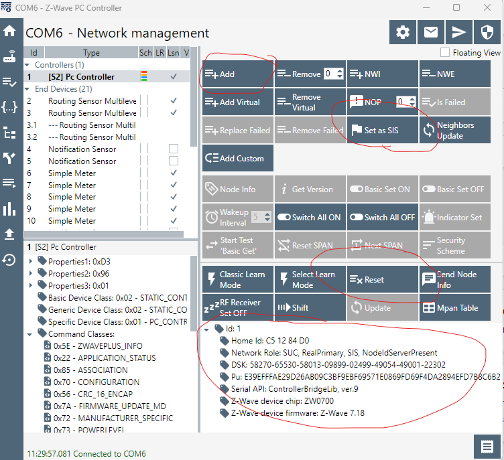Screen dimensions: 504x460
Task: Click the security scheme color indicator for Pc Controller
Action: tap(144, 76)
